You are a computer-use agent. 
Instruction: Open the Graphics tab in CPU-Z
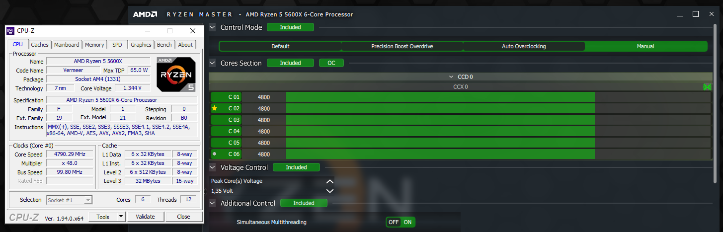[x=141, y=45]
